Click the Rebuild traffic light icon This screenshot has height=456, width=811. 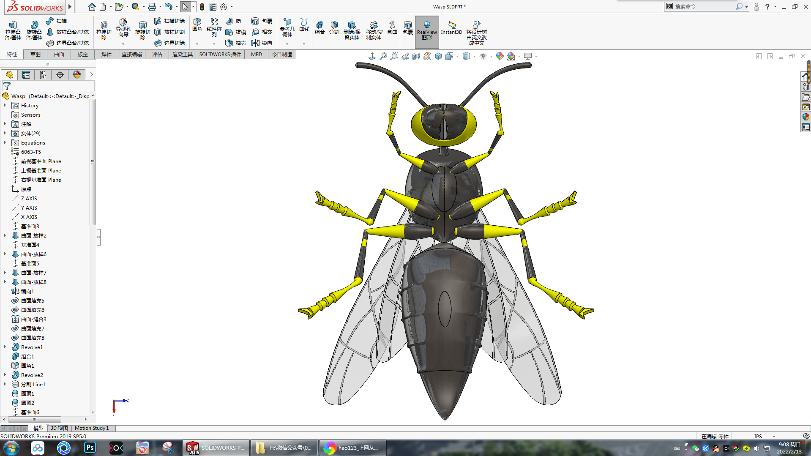point(202,7)
